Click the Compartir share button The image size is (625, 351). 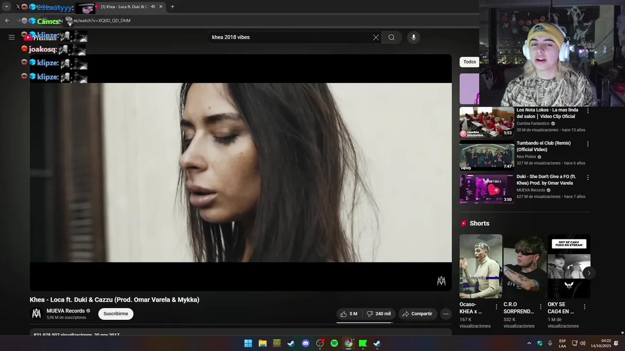[x=417, y=314]
